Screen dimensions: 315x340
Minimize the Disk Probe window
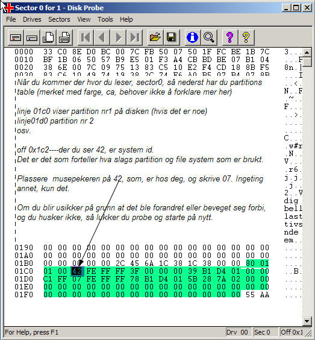coord(286,8)
